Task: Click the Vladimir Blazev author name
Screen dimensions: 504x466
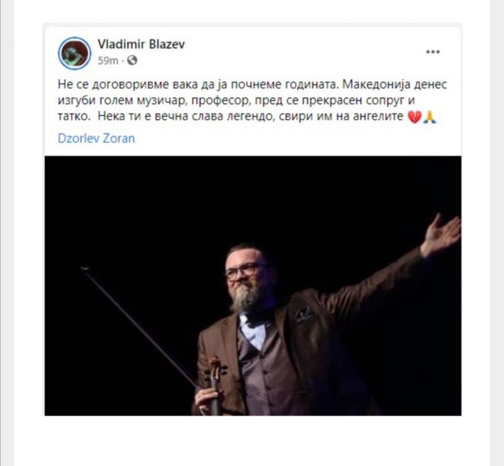Action: [141, 44]
